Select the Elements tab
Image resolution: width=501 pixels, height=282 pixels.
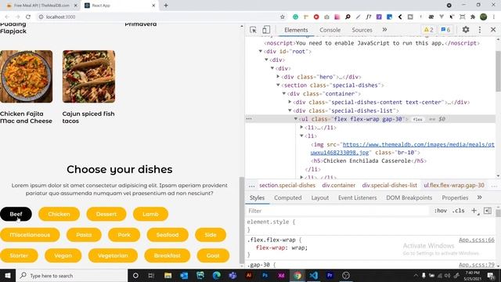(x=296, y=30)
